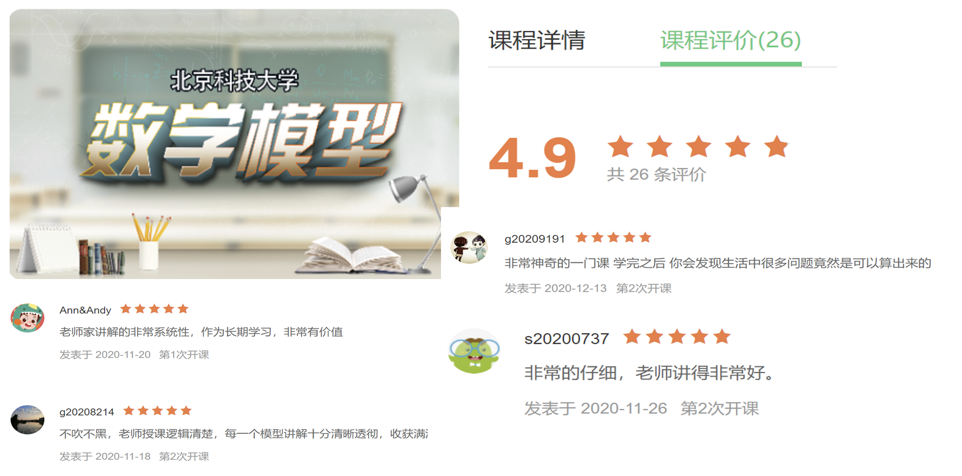Click the g20208214 review starting 不吹不黑
This screenshot has width=962, height=476.
pyautogui.click(x=244, y=433)
